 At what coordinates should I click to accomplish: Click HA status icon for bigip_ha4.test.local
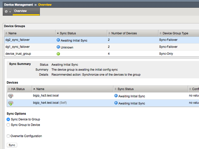coord(11,103)
